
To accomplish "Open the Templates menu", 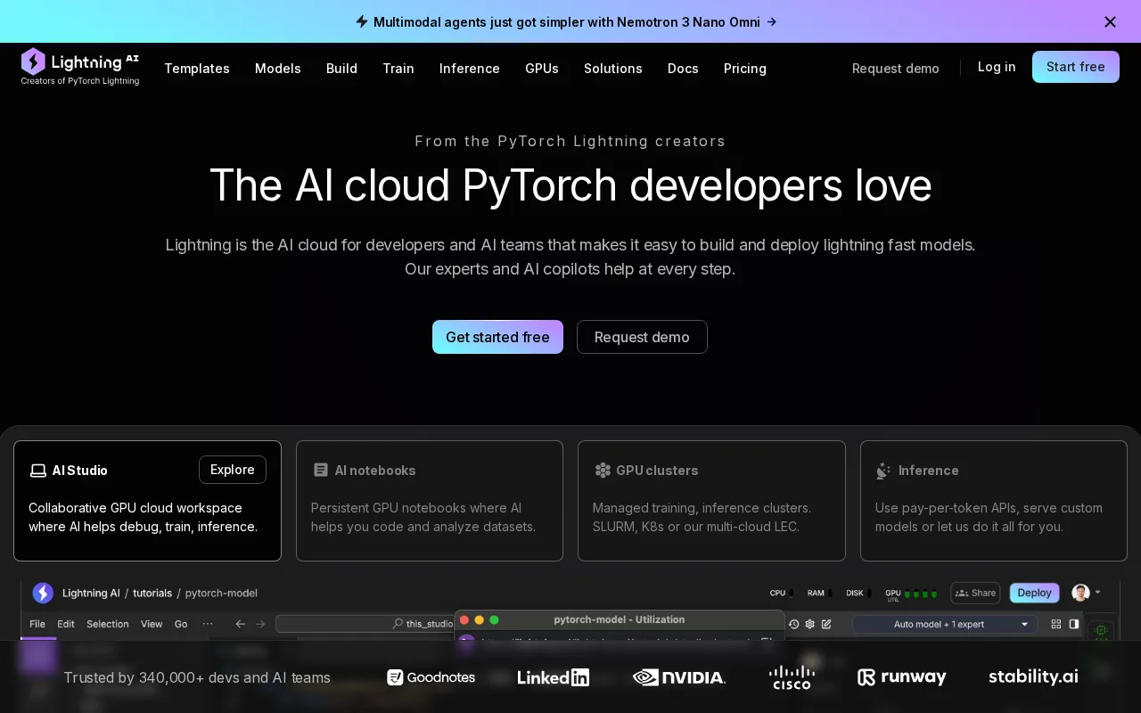I will click(x=197, y=69).
